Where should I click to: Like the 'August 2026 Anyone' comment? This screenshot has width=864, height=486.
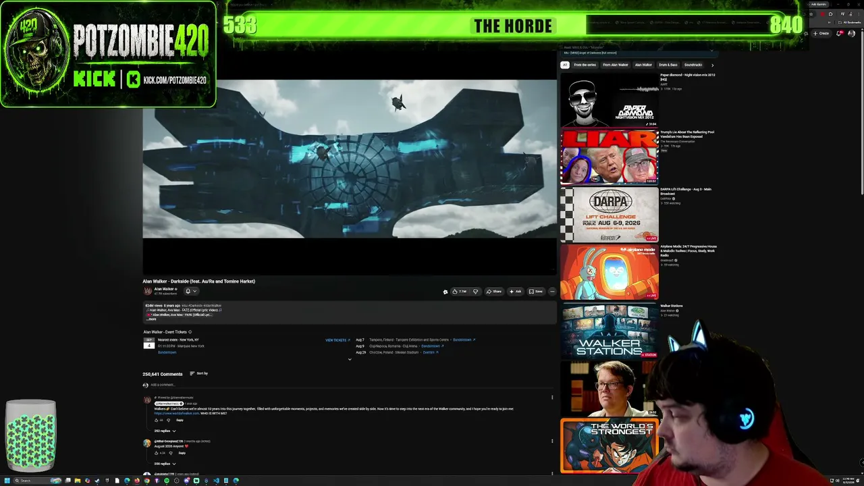[157, 453]
